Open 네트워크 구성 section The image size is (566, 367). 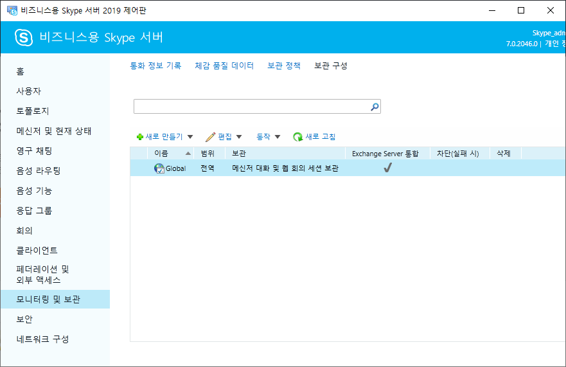pyautogui.click(x=42, y=339)
